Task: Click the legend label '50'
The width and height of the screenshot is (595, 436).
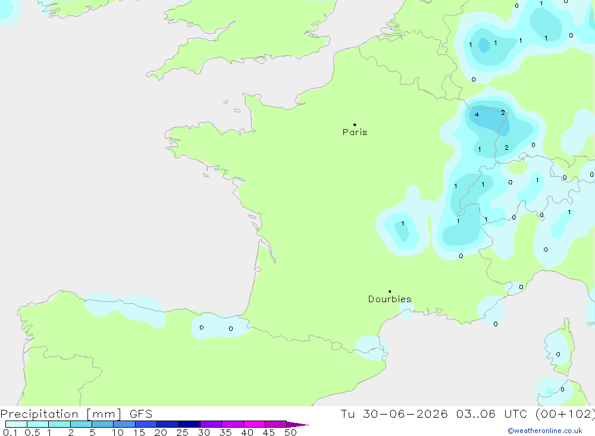Action: [290, 432]
